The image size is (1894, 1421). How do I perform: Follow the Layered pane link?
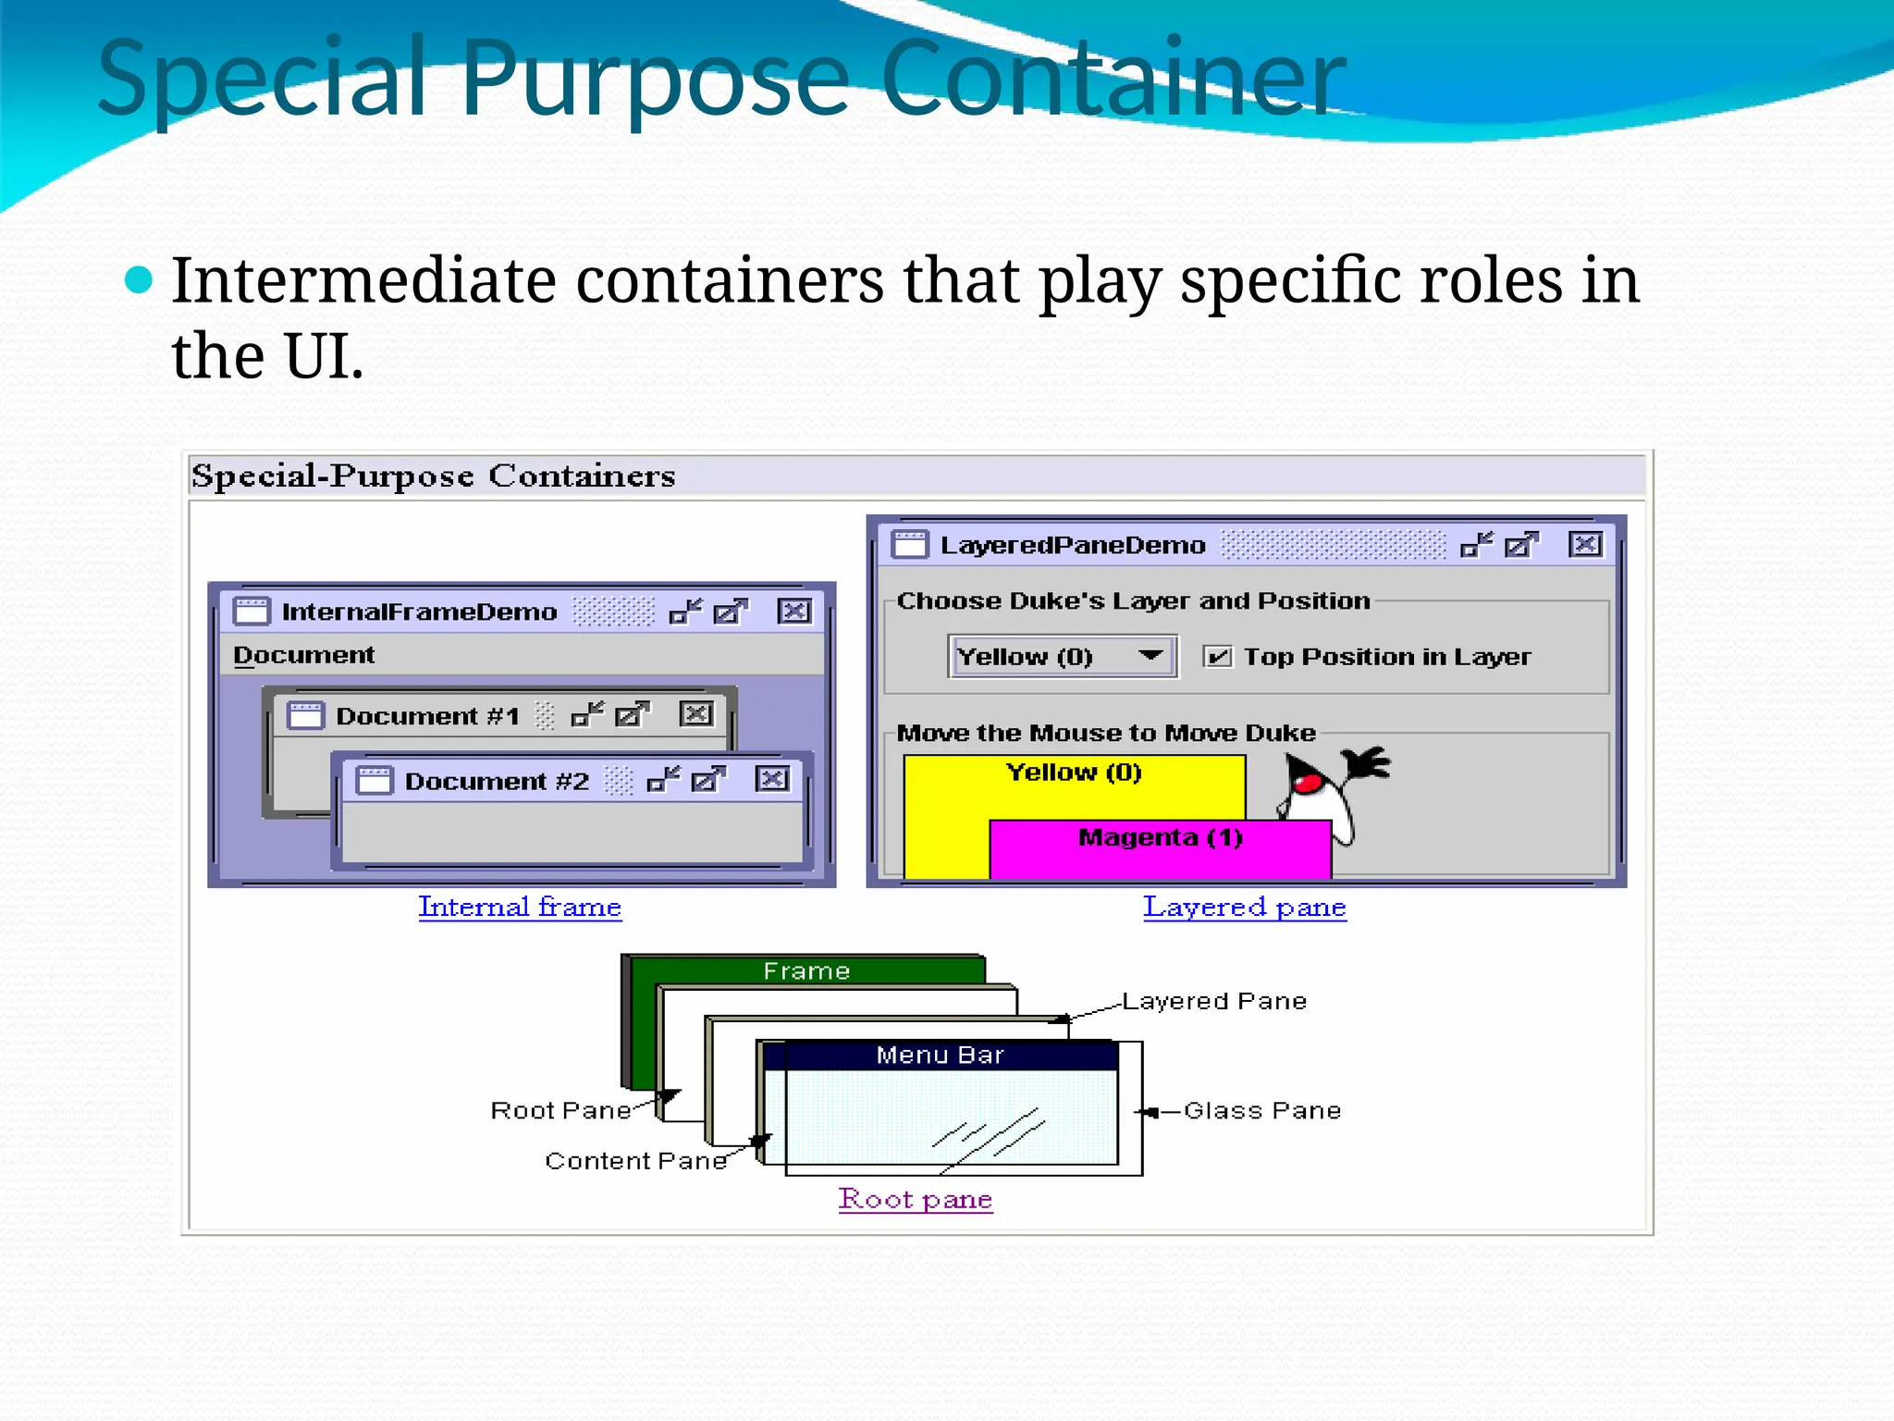(x=1244, y=907)
